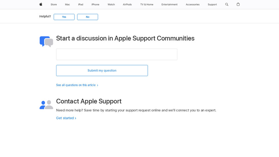The image size is (279, 157).
Task: Open the search magnifier icon
Action: point(227,4)
